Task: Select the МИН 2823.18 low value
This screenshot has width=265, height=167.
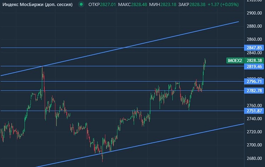Action: click(162, 4)
